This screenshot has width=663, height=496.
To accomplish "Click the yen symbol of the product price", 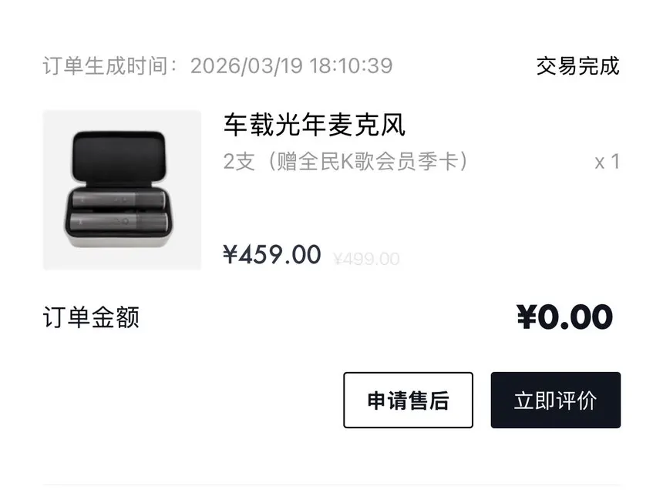I will [x=231, y=254].
